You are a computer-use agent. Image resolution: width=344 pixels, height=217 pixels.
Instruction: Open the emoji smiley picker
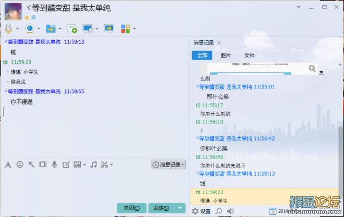19,164
